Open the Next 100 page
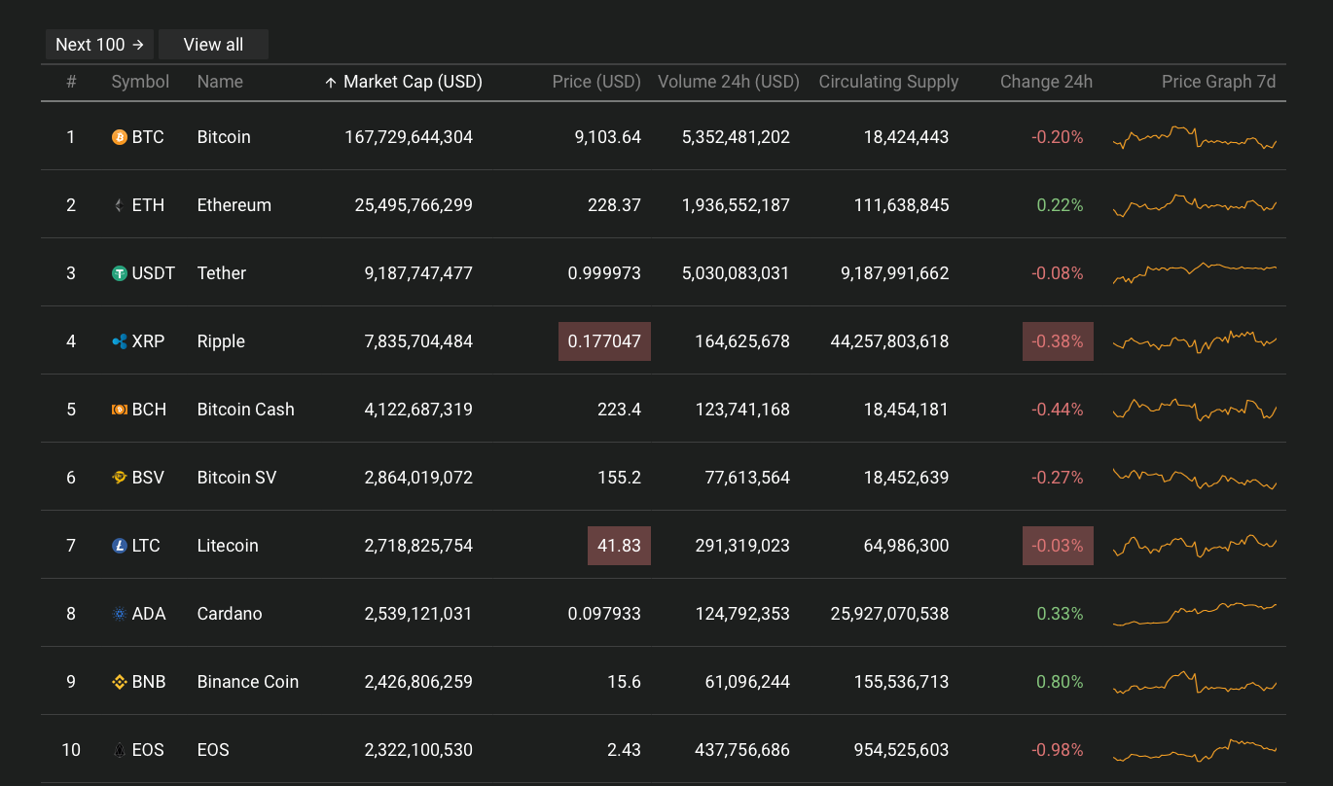1333x786 pixels. 99,45
